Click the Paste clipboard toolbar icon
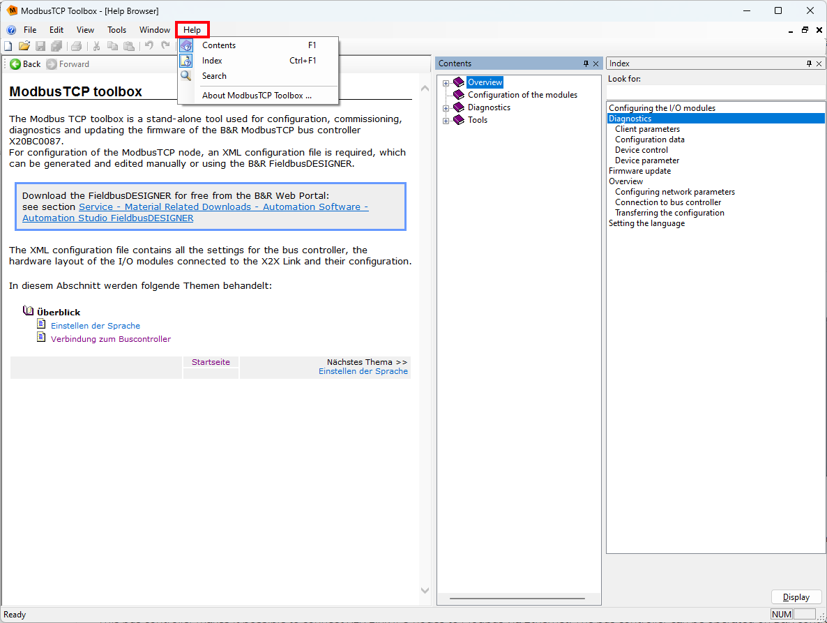 pos(129,47)
